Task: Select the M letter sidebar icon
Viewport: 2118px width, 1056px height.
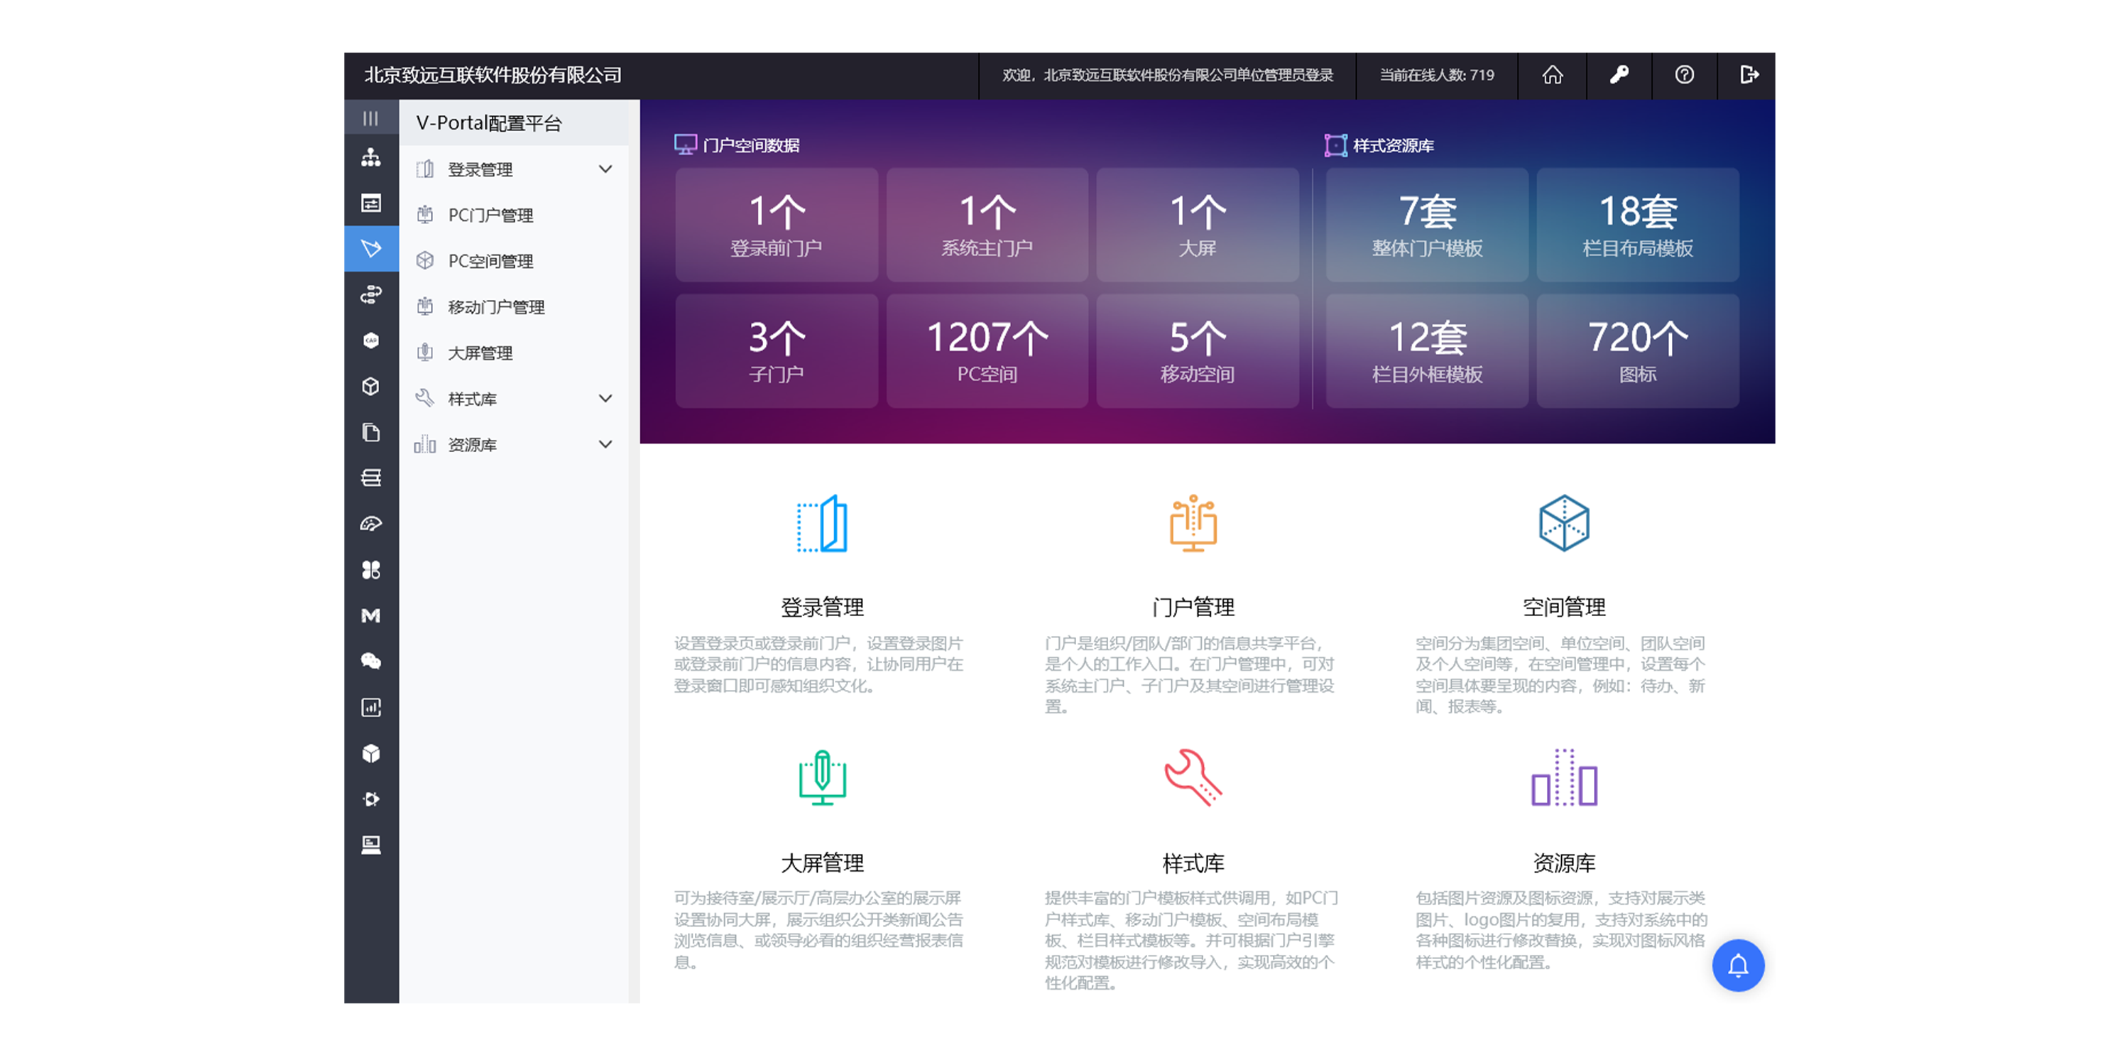Action: tap(371, 615)
